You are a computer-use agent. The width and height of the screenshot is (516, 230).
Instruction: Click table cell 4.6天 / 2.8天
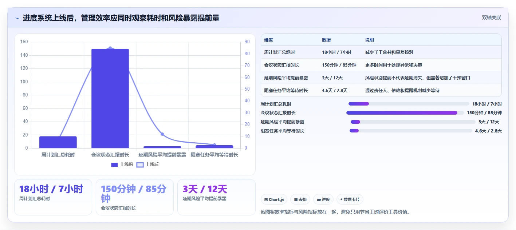(335, 90)
